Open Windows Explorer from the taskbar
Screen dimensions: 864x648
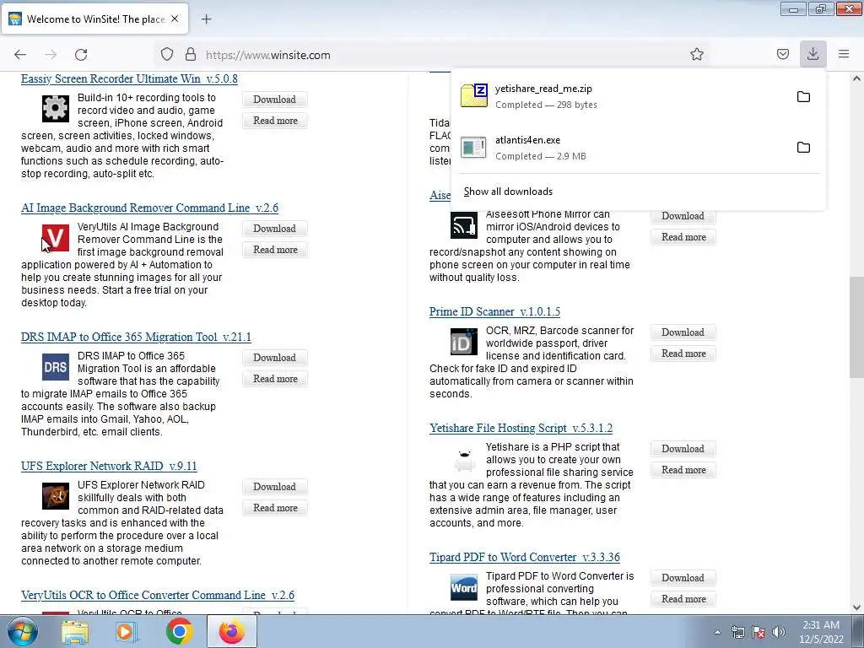click(74, 632)
